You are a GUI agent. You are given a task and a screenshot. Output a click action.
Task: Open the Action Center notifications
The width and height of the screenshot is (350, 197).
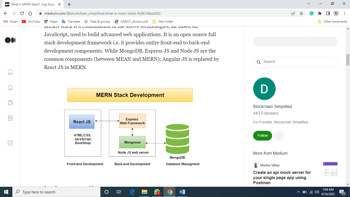tap(343, 192)
